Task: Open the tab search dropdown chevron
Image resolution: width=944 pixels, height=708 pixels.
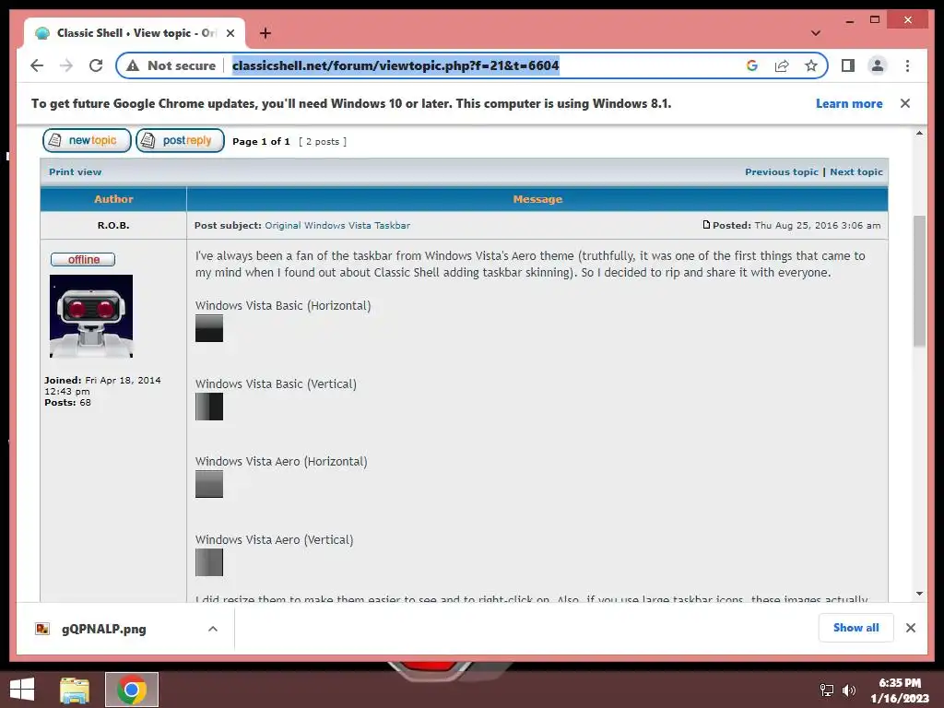Action: [x=816, y=33]
